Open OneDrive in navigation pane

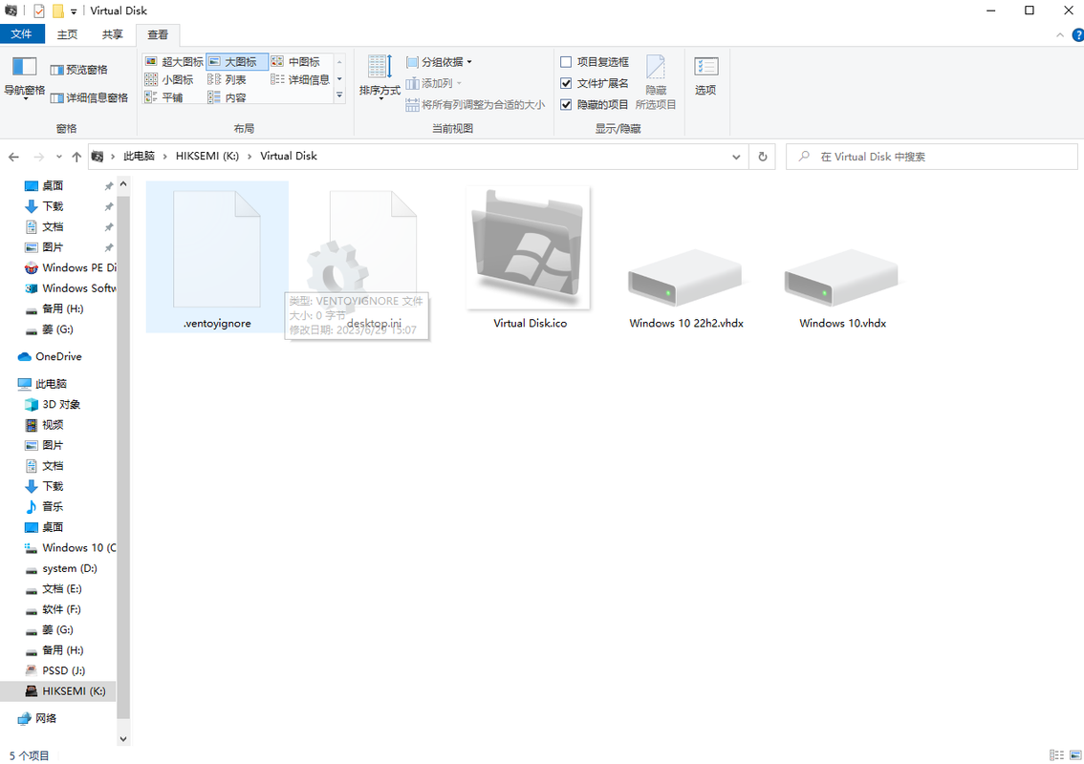click(51, 356)
